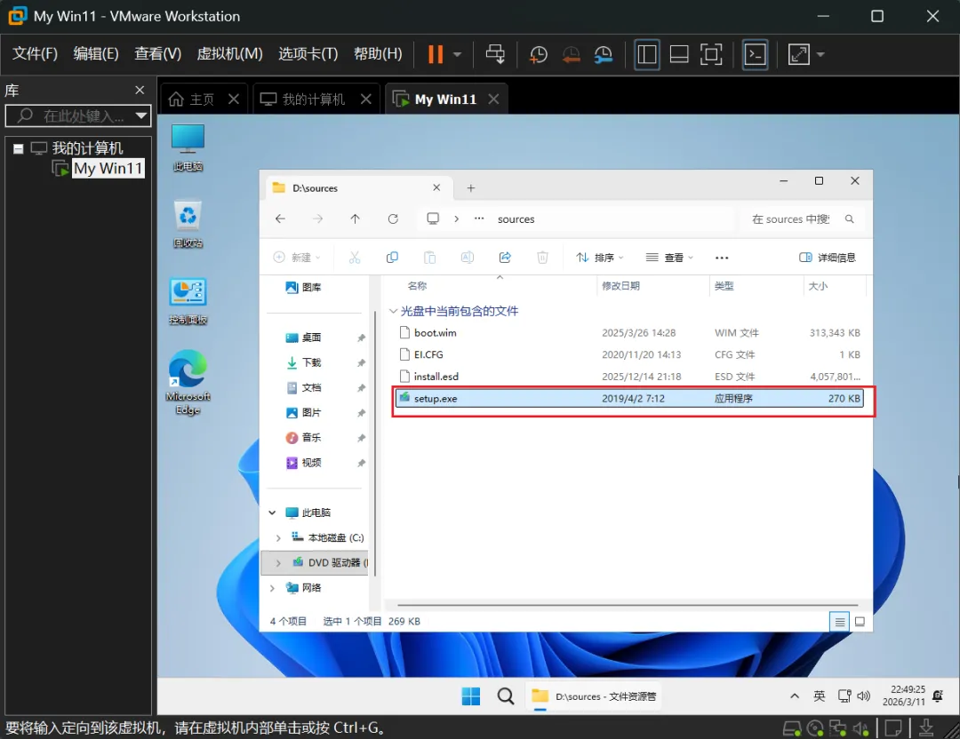The image size is (960, 739).
Task: Select My Win11 in the library tree
Action: [108, 168]
